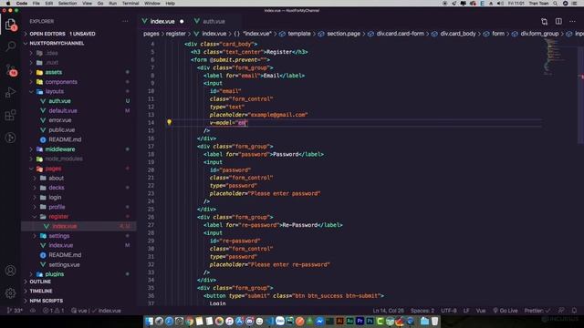Expand the NPM Scripts section
Screen dimensions: 584x328
pyautogui.click(x=78, y=301)
